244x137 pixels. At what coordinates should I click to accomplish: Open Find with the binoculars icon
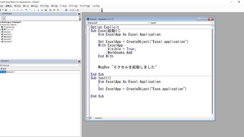click(x=21, y=10)
